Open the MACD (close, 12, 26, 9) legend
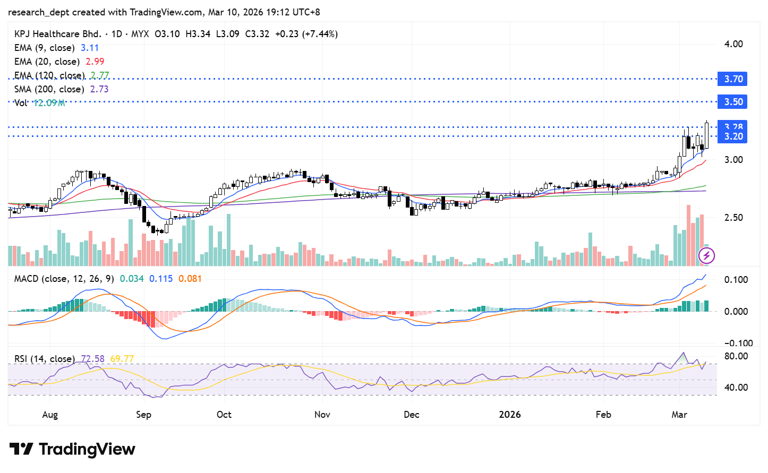Viewport: 768px width, 473px height. (x=63, y=279)
